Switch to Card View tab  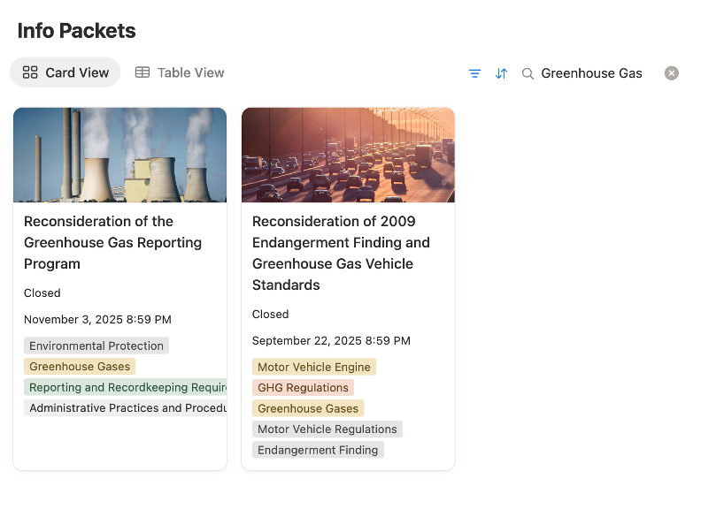[x=65, y=72]
